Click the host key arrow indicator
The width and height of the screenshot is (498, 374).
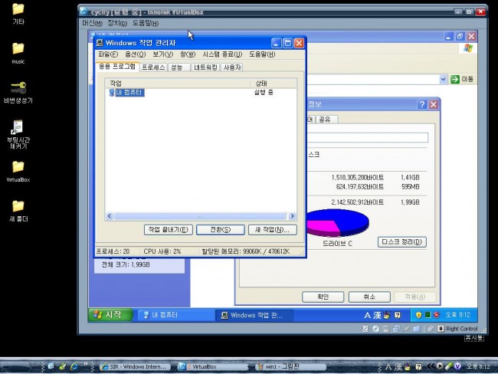pos(441,329)
